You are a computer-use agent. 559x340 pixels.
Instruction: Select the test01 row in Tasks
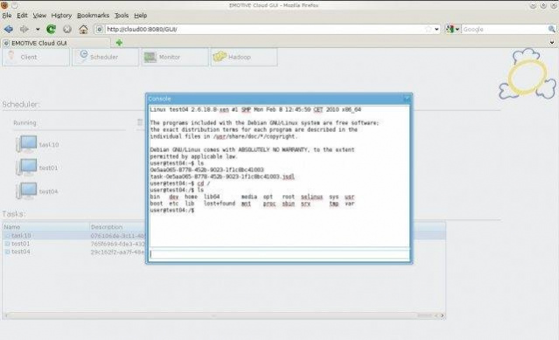pos(224,244)
